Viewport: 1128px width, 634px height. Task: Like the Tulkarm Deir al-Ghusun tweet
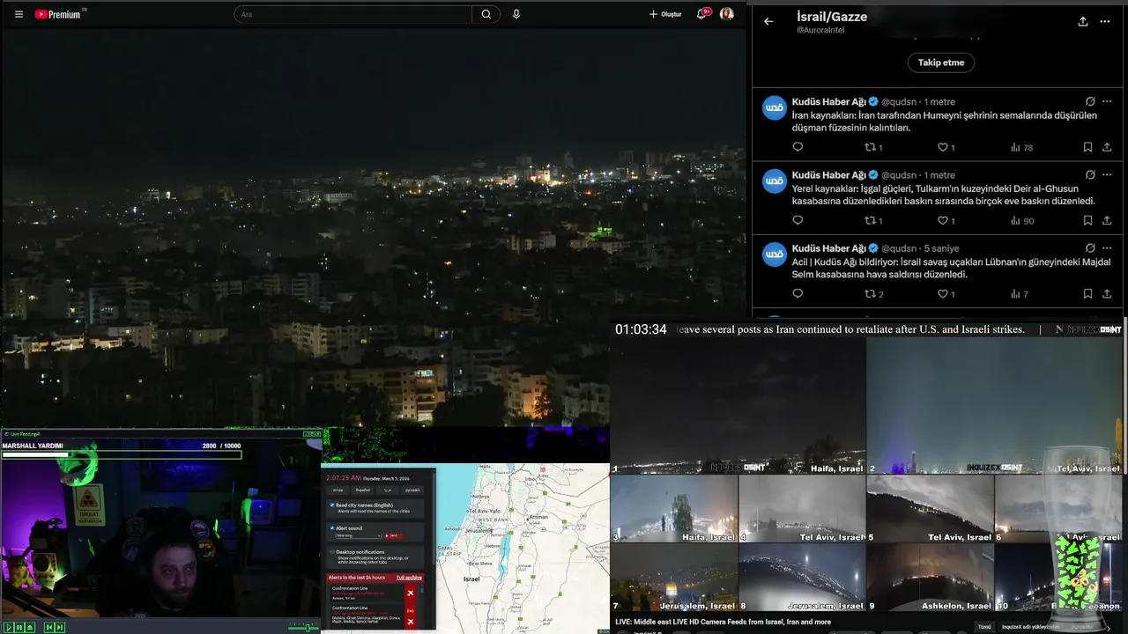point(946,220)
